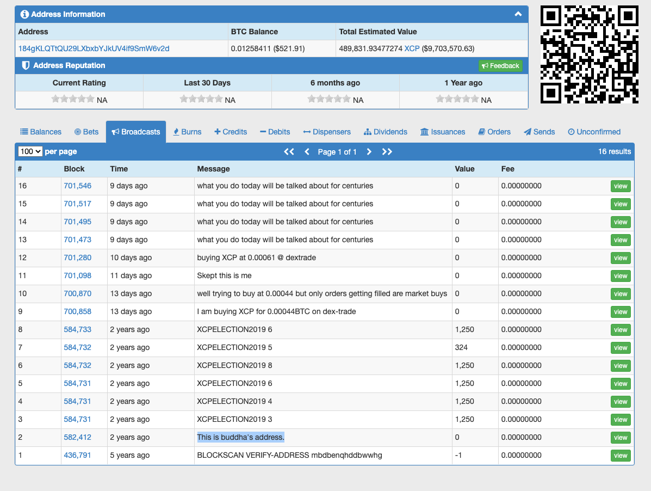
Task: Open the Debits tab
Action: 275,132
